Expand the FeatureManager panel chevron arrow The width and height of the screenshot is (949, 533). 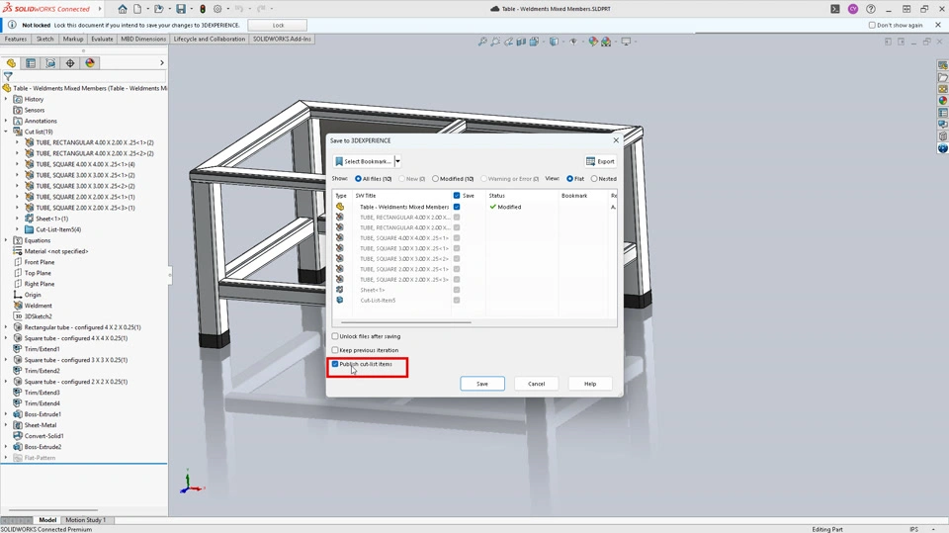[161, 63]
